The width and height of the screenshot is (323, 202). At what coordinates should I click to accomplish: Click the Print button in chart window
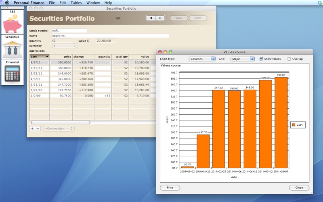pyautogui.click(x=170, y=187)
